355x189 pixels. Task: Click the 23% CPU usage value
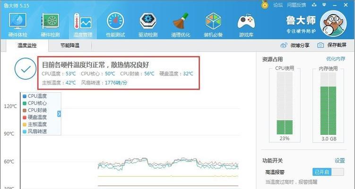(x=285, y=138)
